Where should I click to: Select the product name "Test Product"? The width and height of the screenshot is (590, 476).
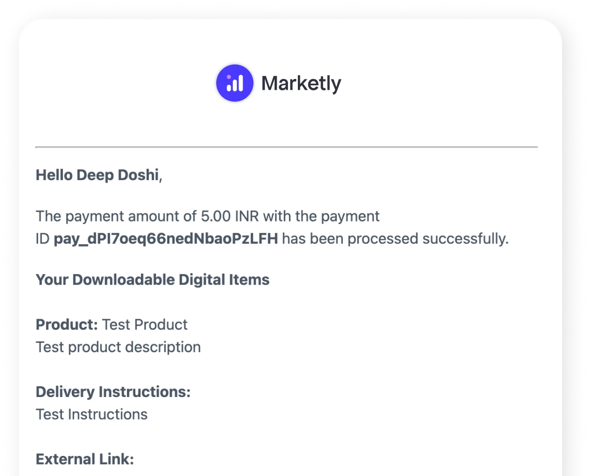(x=145, y=324)
